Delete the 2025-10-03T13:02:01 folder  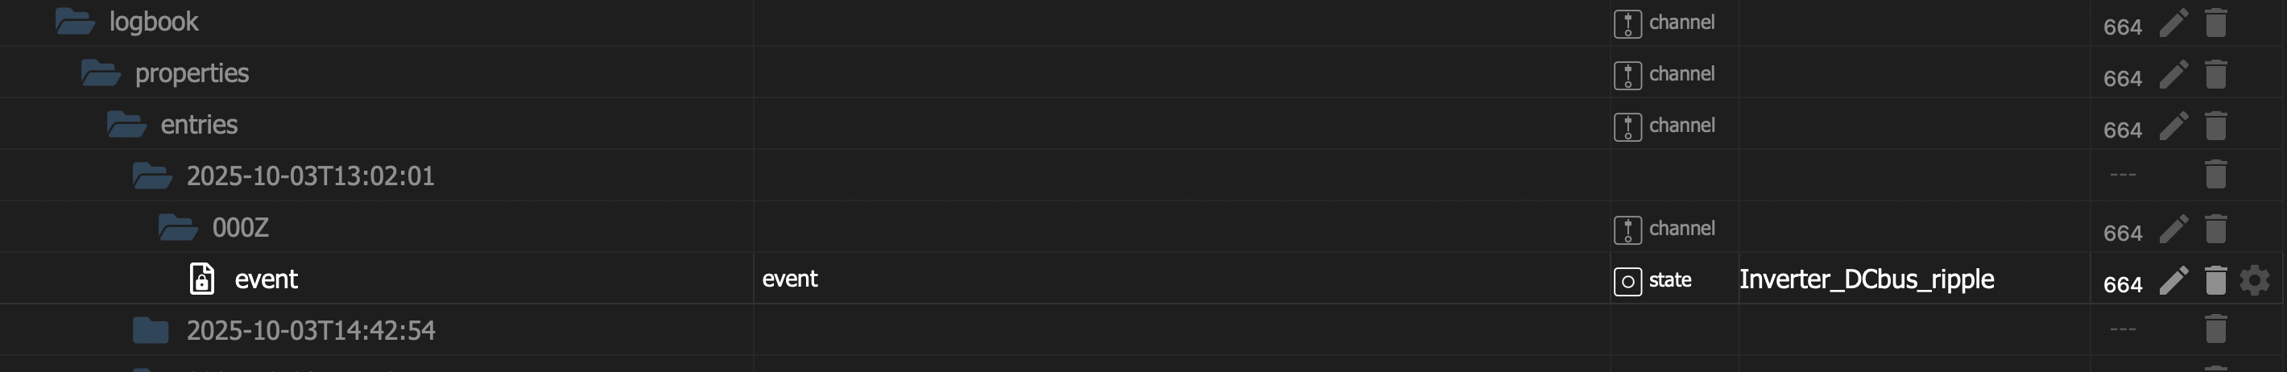tap(2215, 175)
